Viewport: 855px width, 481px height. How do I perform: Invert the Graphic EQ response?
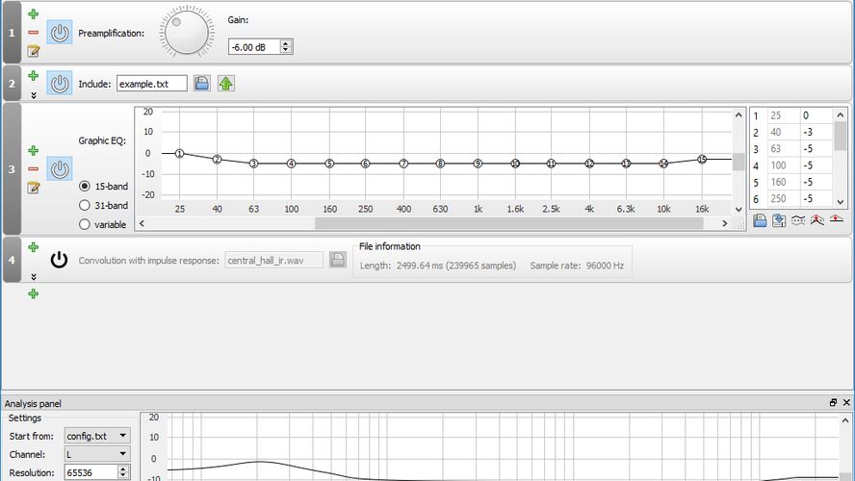[798, 220]
